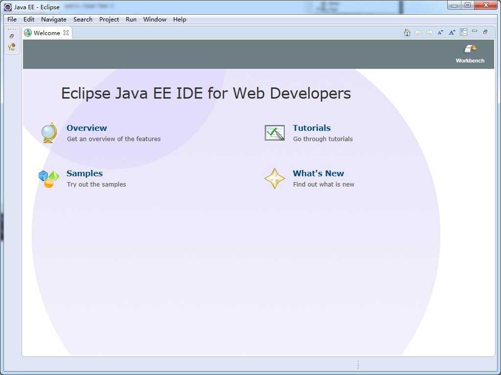The image size is (501, 375).
Task: Restore the Welcome view with toolbar icon
Action: [x=485, y=32]
